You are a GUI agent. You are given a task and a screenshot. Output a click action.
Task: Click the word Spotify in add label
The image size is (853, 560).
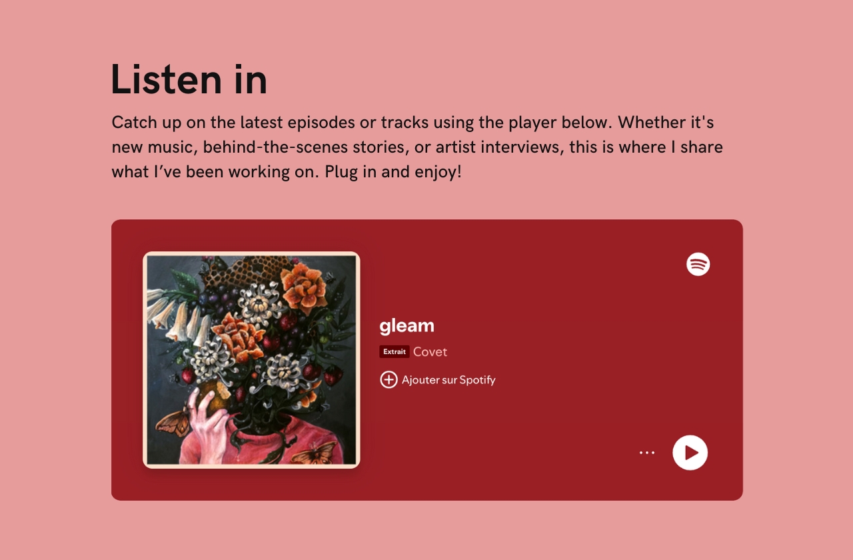pos(477,380)
